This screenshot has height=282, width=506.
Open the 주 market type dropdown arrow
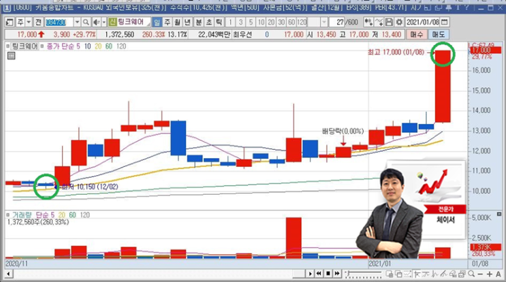(29, 22)
